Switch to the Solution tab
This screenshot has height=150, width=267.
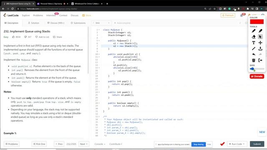coord(33,23)
